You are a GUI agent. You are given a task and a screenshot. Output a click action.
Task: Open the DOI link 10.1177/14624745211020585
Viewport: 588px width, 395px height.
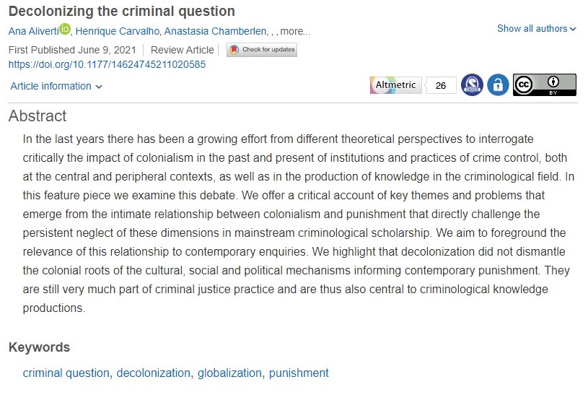pos(107,64)
